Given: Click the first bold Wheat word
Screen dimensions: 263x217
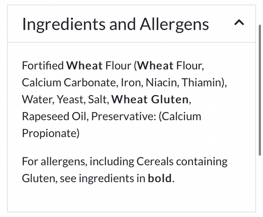Looking at the screenshot, I should pos(85,65).
